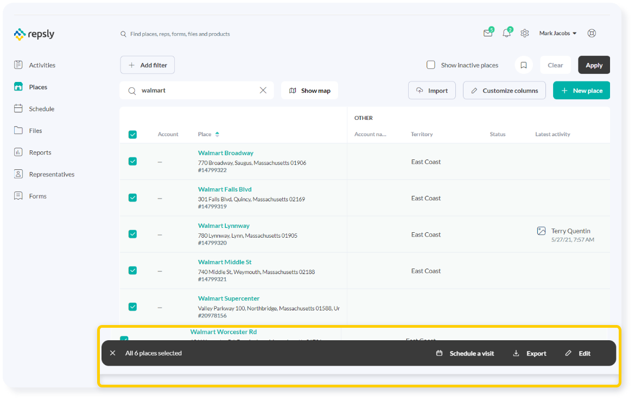Click Schedule a visit in selection bar
The image size is (635, 401).
click(x=465, y=353)
